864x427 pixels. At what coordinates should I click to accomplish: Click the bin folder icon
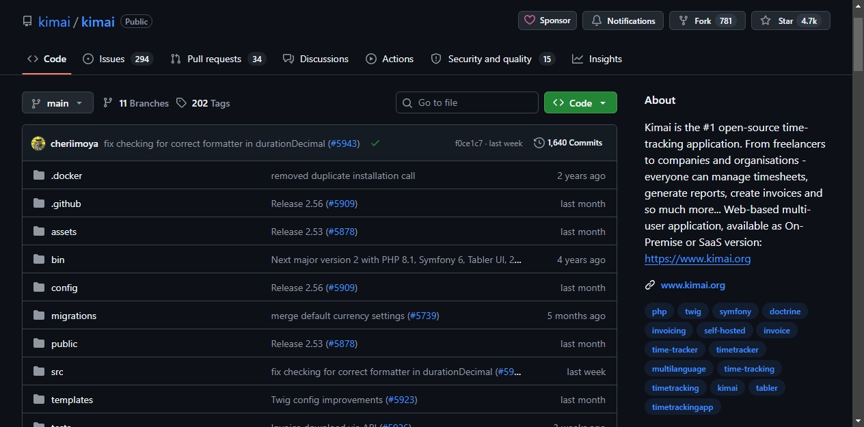[x=39, y=260]
